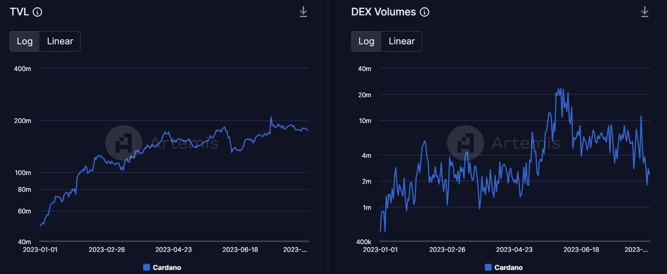Screen dimensions: 667x274
Task: Download the TVL chart data
Action: tap(303, 12)
